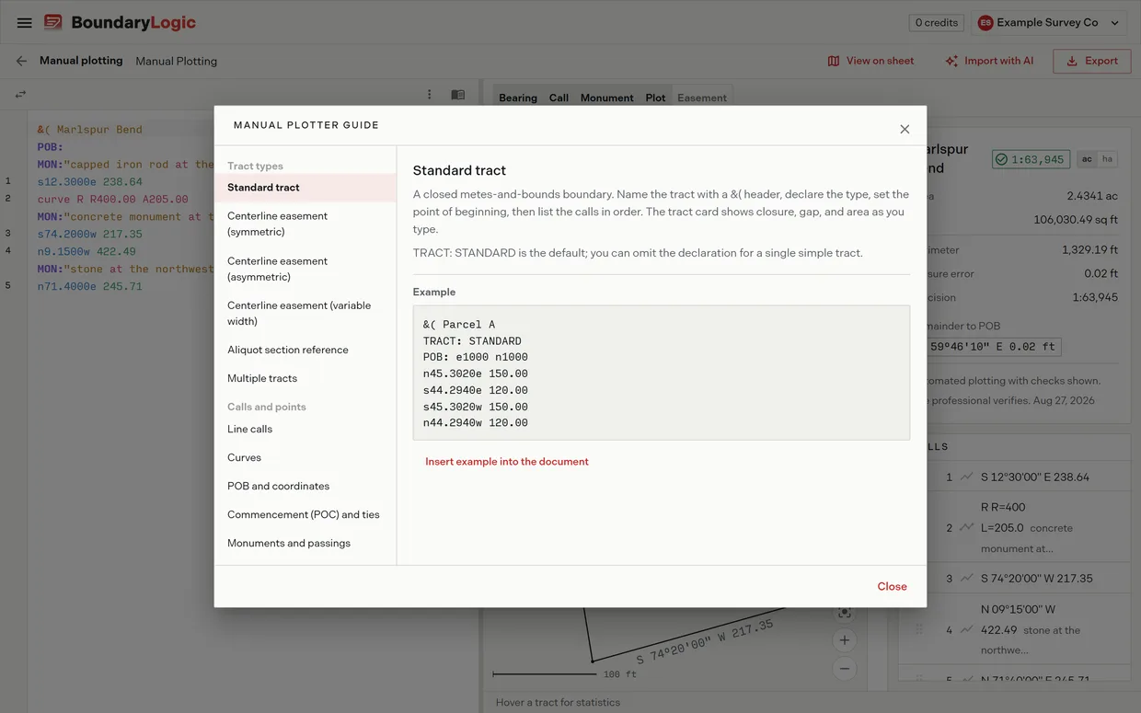Click the 106,030.49 sq ft value
1141x713 pixels.
(x=1076, y=220)
